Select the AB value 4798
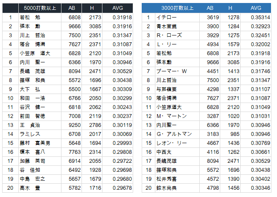Screen dimensions: 277x197 [x=213, y=188]
